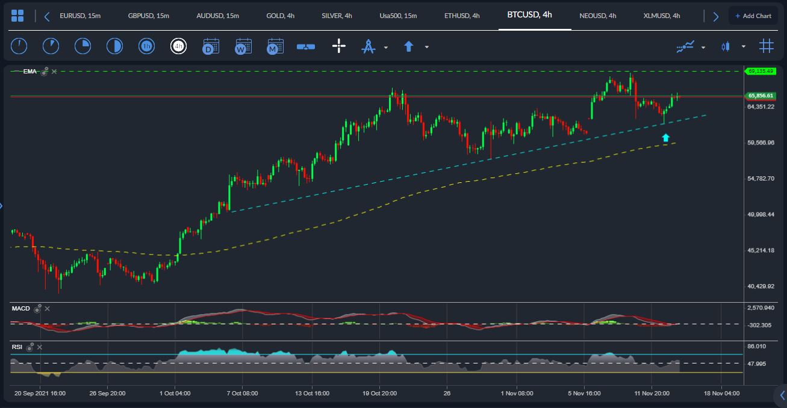Click the Add Chart button
The height and width of the screenshot is (408, 787).
[x=753, y=16]
